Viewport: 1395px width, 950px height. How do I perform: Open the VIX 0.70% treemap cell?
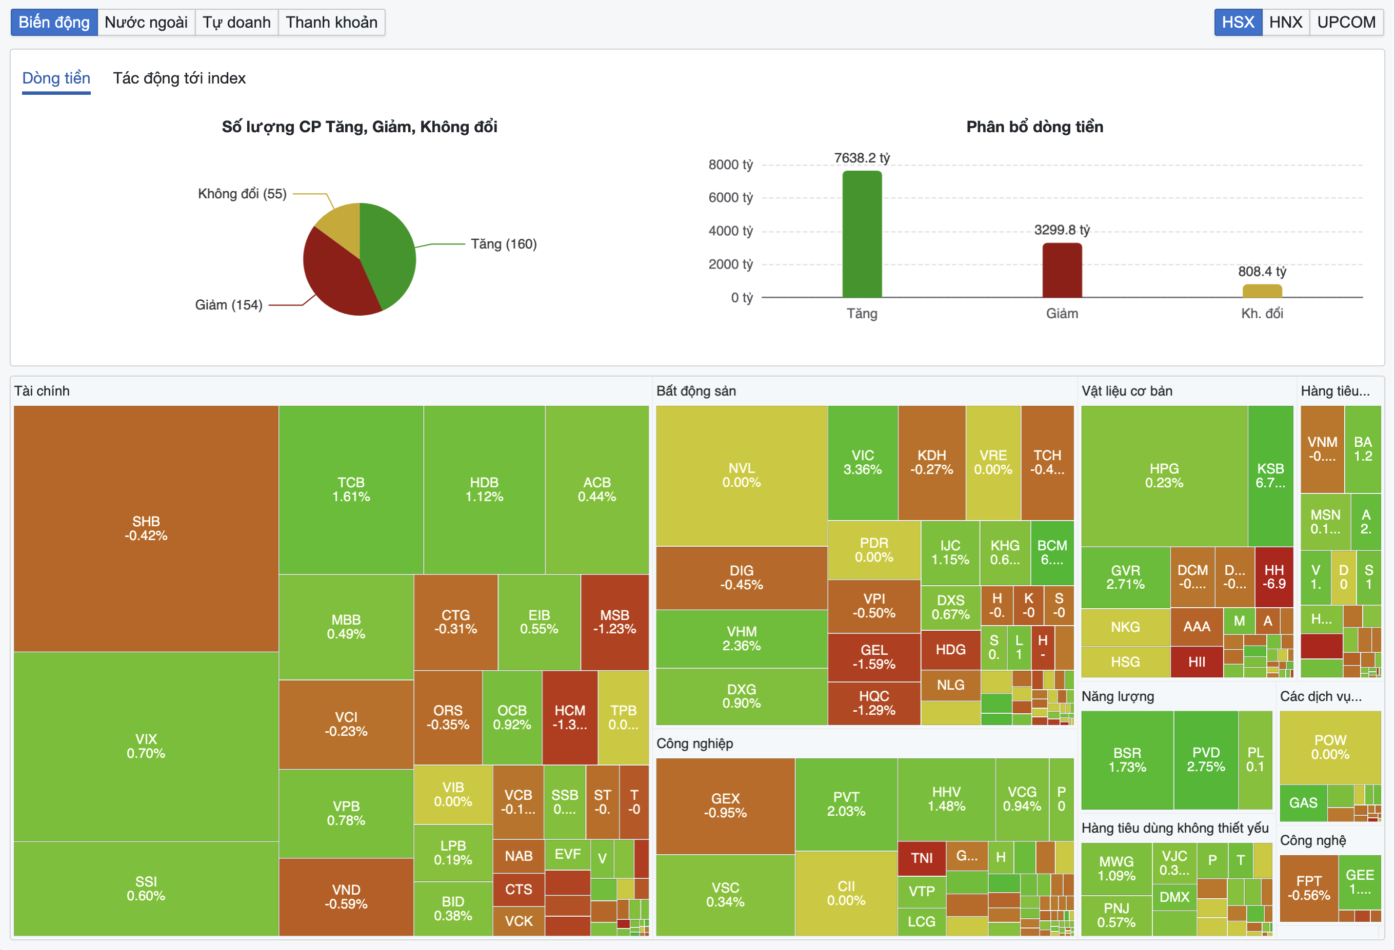(146, 746)
